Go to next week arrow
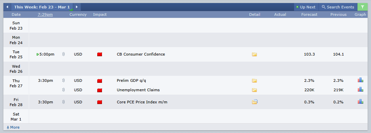Image resolution: width=371 pixels, height=133 pixels. (x=77, y=7)
